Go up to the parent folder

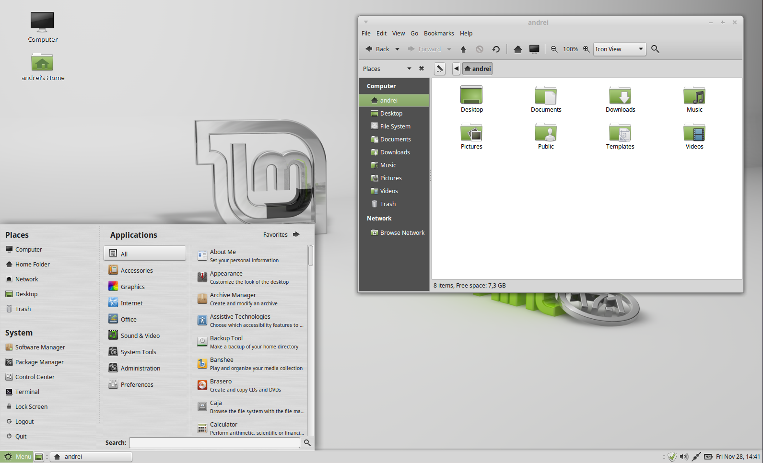coord(463,49)
